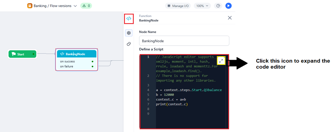Click the on success output connector dot

[x=93, y=61]
